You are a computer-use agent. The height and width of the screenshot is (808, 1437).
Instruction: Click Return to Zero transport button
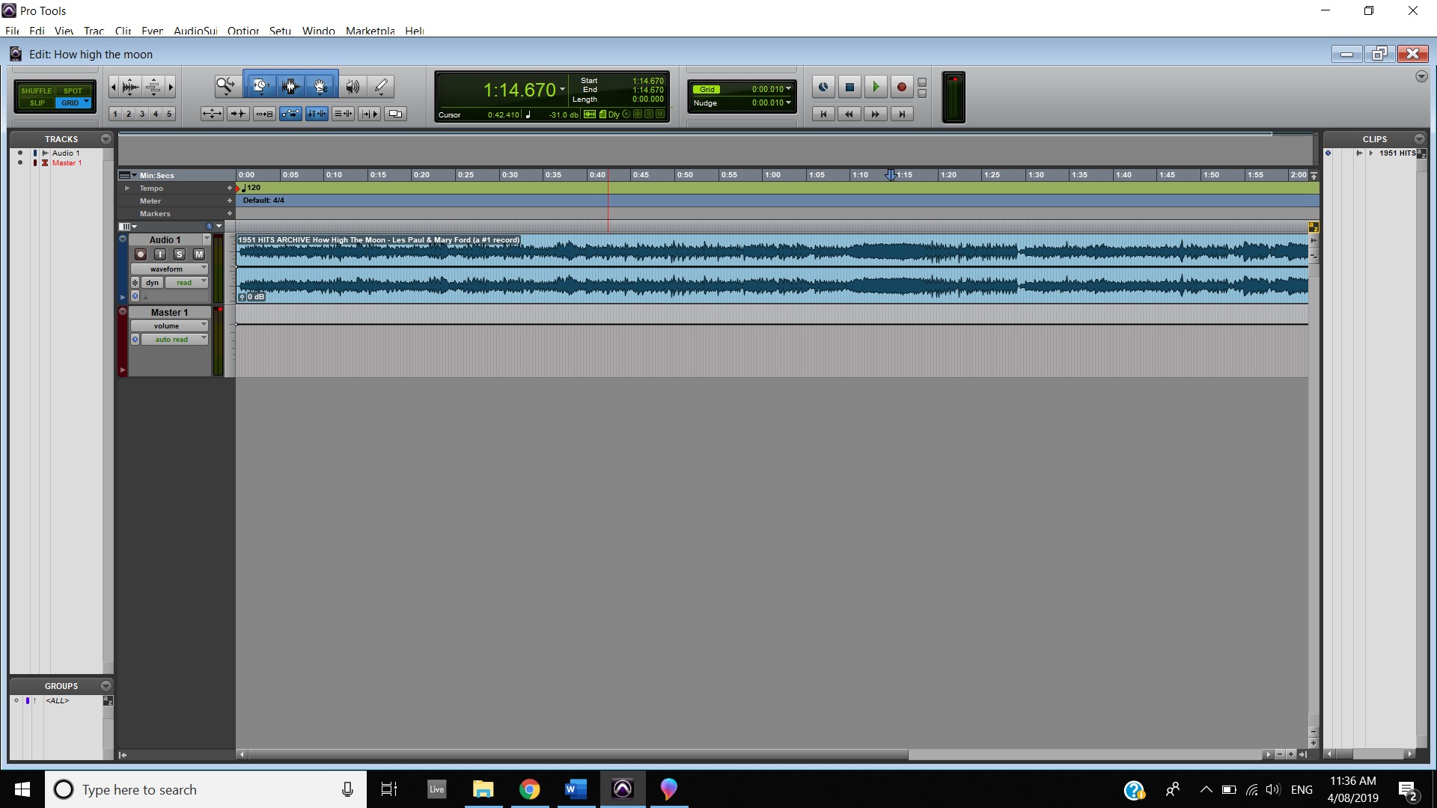(823, 114)
